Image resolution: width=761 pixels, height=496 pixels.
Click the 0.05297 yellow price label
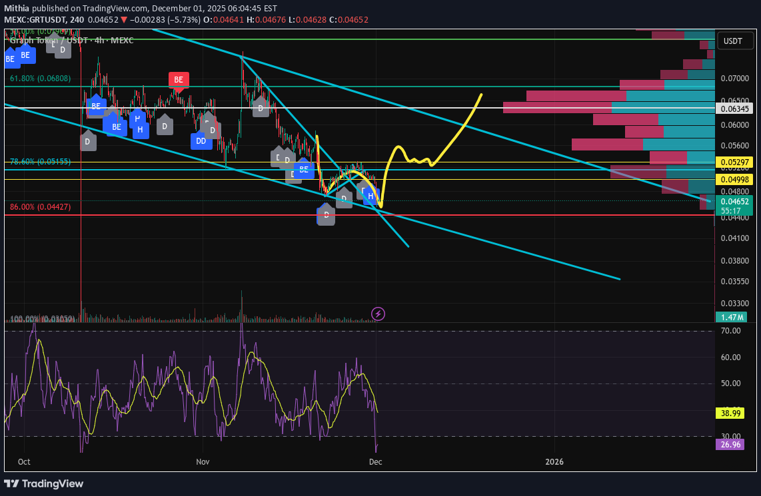734,162
